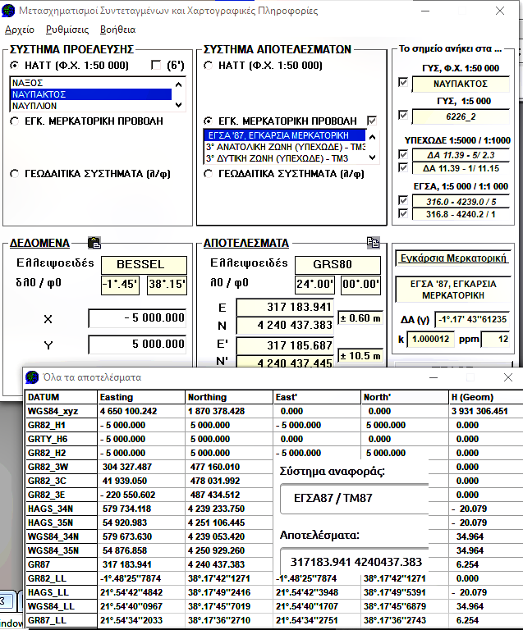The width and height of the screenshot is (523, 630).
Task: Click the ΕΓΣΑ87 / ΤΜ87 reference system field
Action: click(355, 499)
